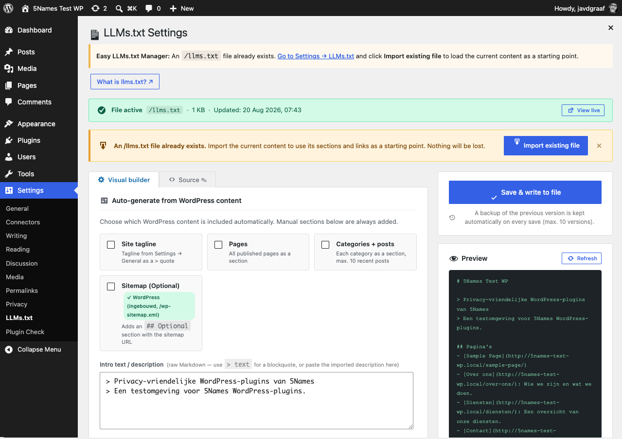Close the LLMs.txt Settings panel with X
Screen dimensions: 622x439
(611, 28)
